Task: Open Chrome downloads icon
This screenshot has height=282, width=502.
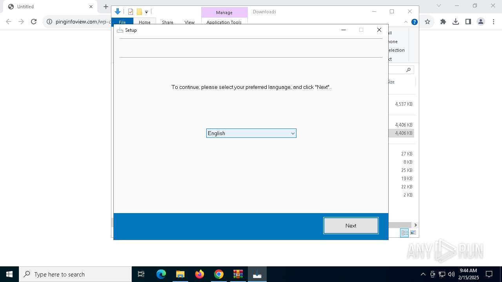Action: [x=456, y=22]
